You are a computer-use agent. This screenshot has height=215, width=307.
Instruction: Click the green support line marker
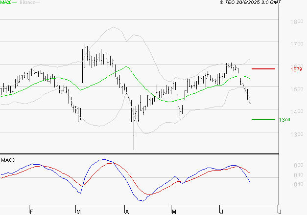coord(263,119)
